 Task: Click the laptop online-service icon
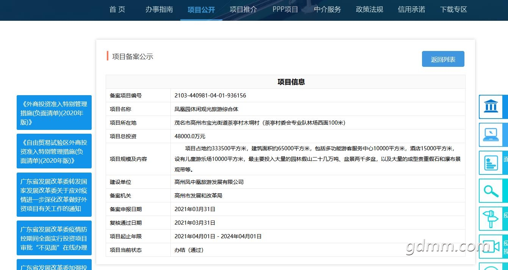tap(491, 135)
